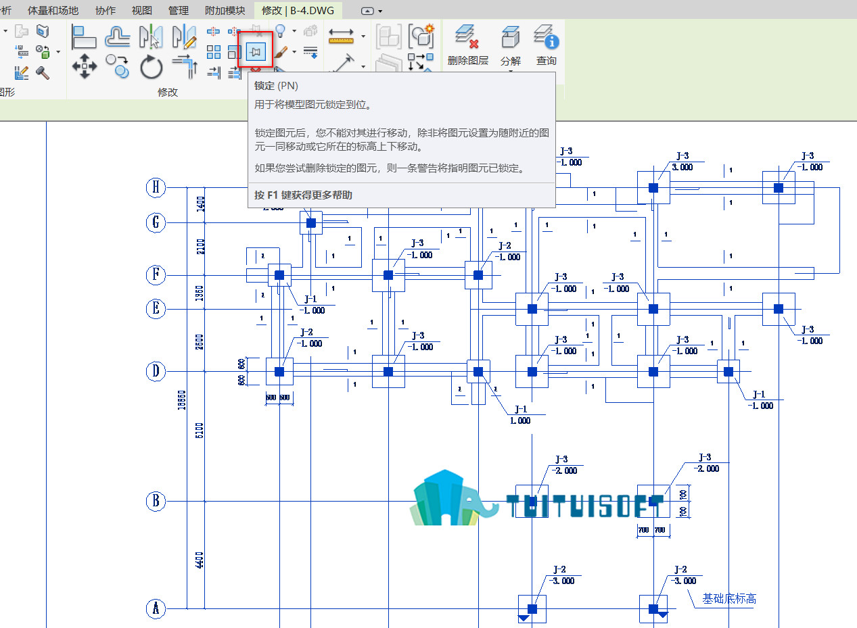Open the 附加模块 ribbon tab
This screenshot has height=628, width=857.
[225, 11]
